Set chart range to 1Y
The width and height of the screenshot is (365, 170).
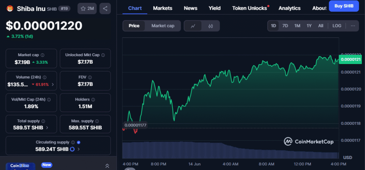click(309, 26)
